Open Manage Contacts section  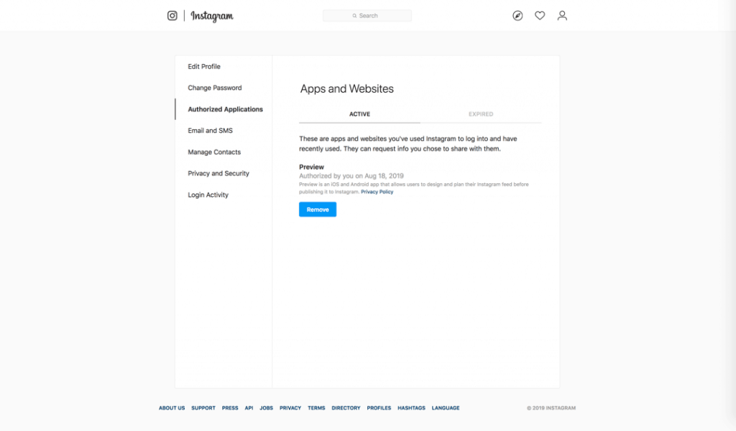point(214,152)
